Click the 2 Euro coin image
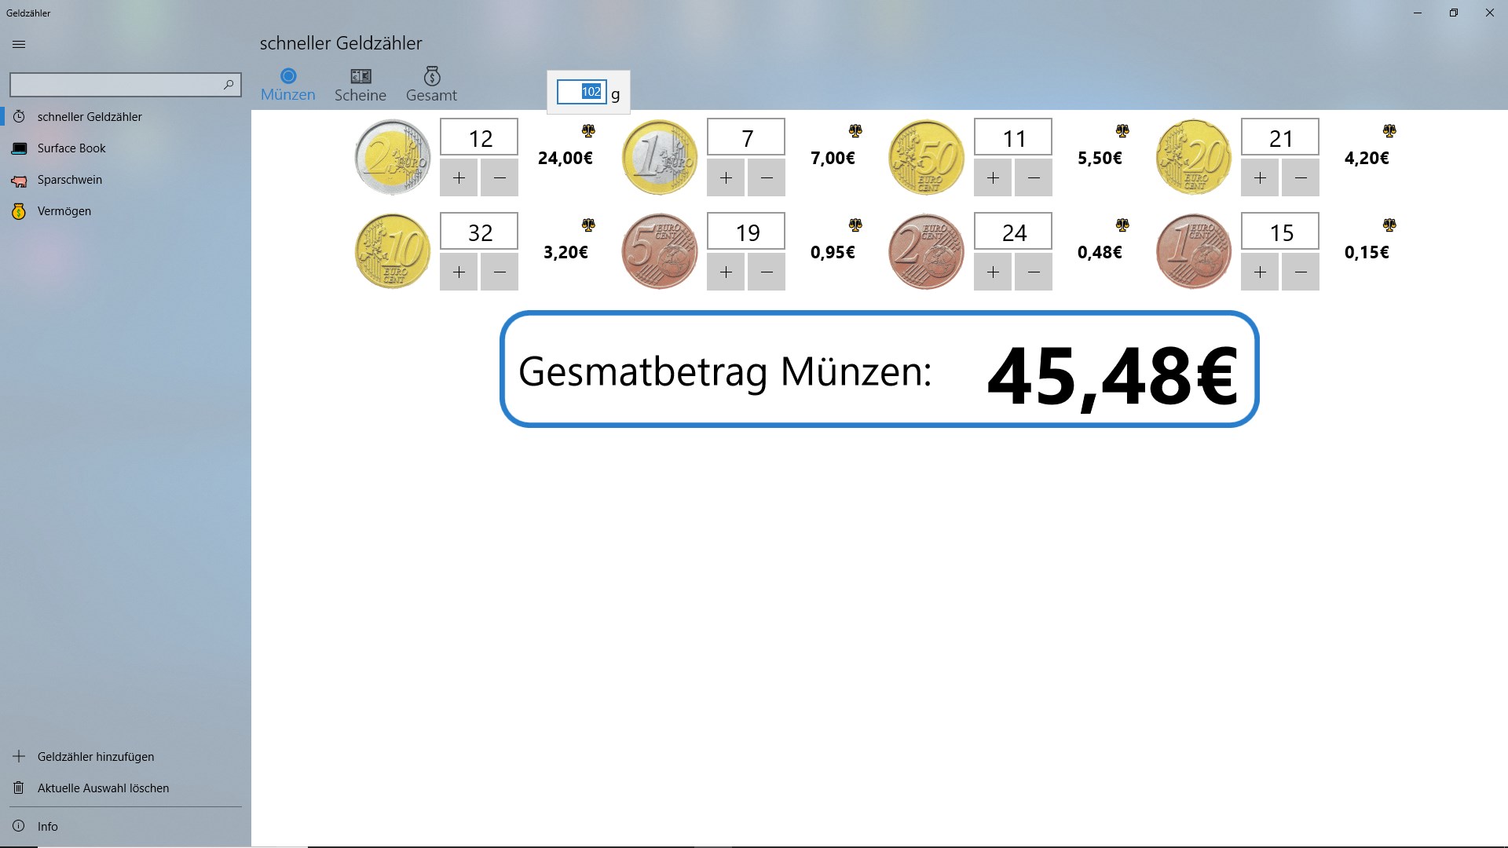This screenshot has height=848, width=1508. pos(393,157)
